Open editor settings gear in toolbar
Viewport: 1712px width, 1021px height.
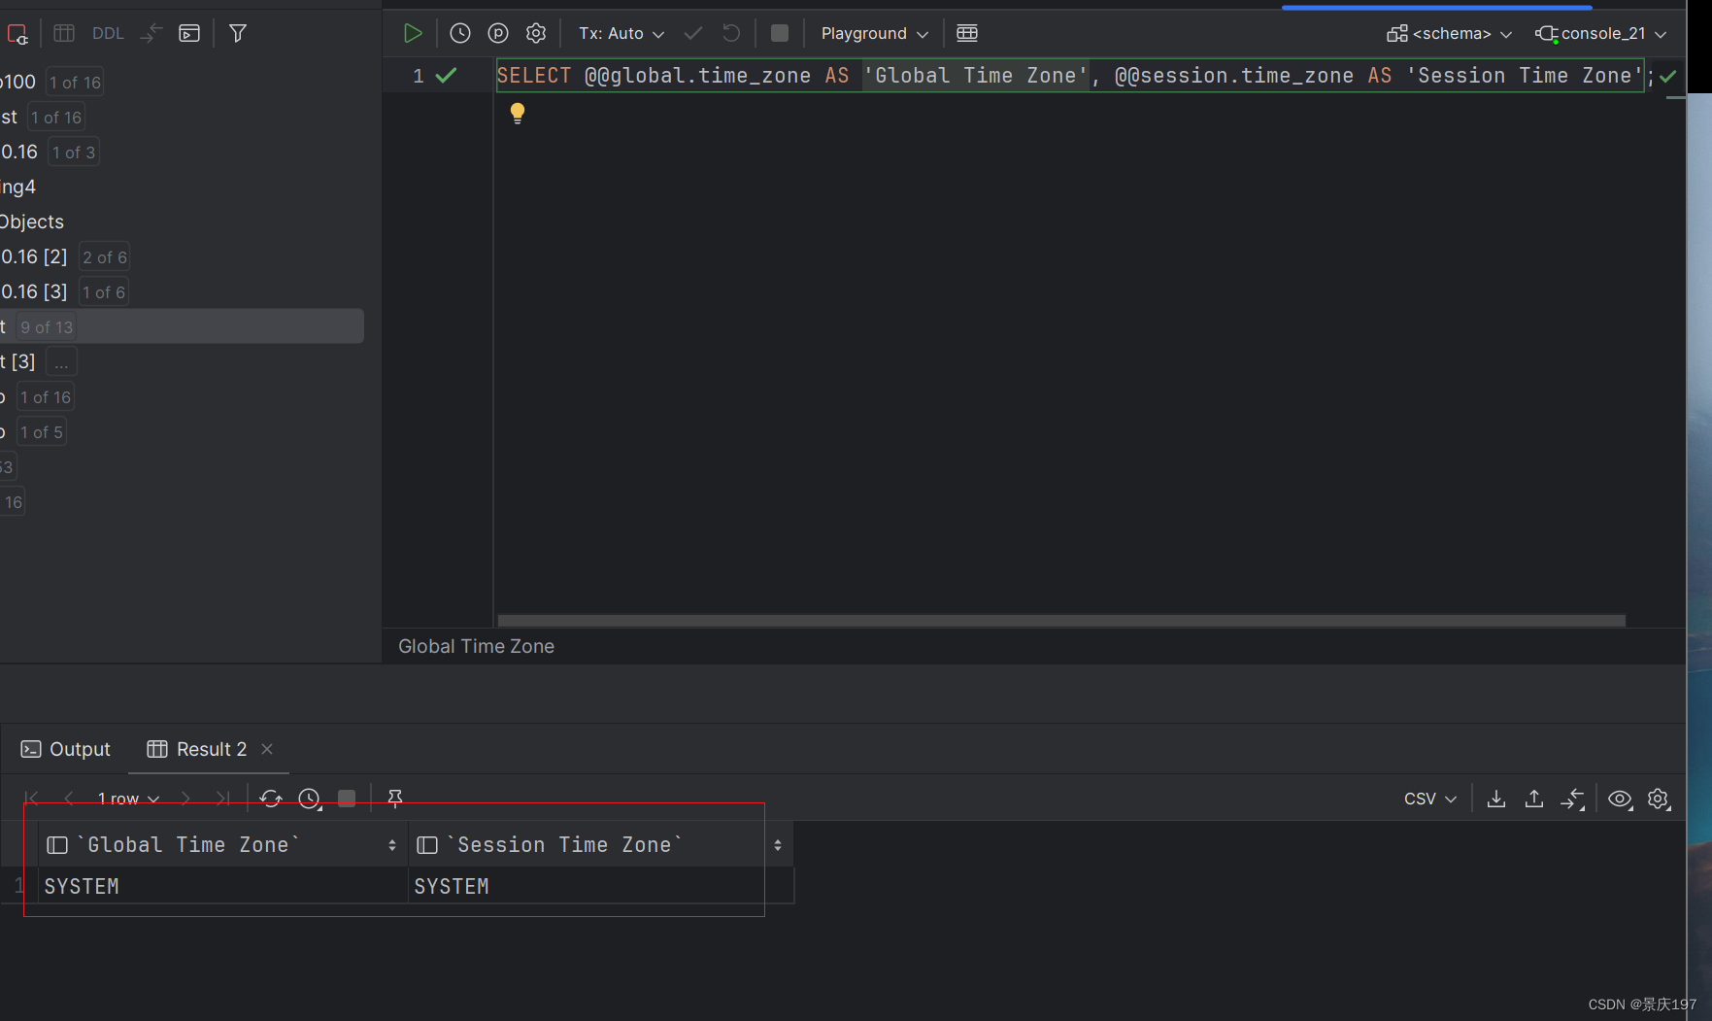point(536,33)
